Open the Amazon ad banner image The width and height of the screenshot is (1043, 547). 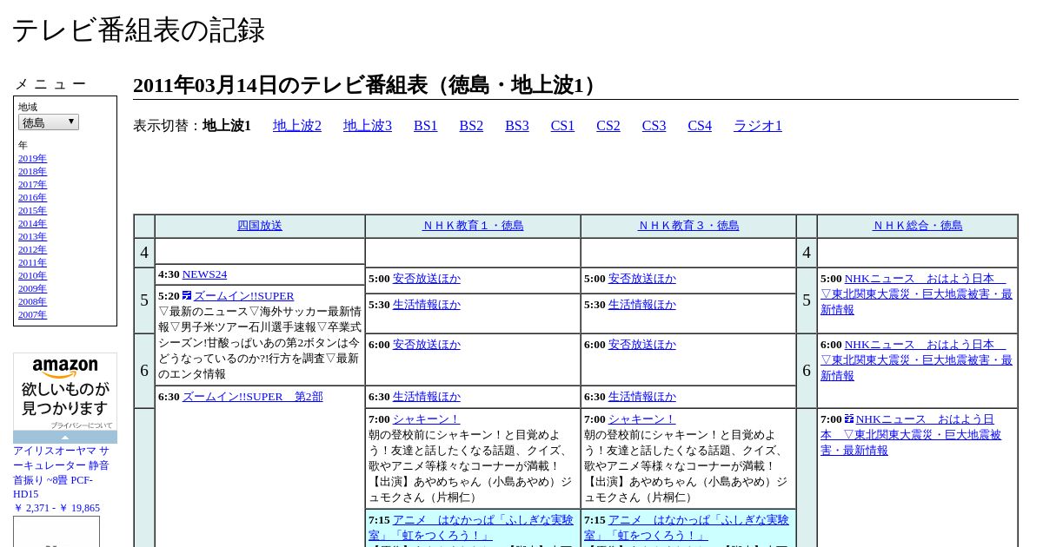point(65,392)
